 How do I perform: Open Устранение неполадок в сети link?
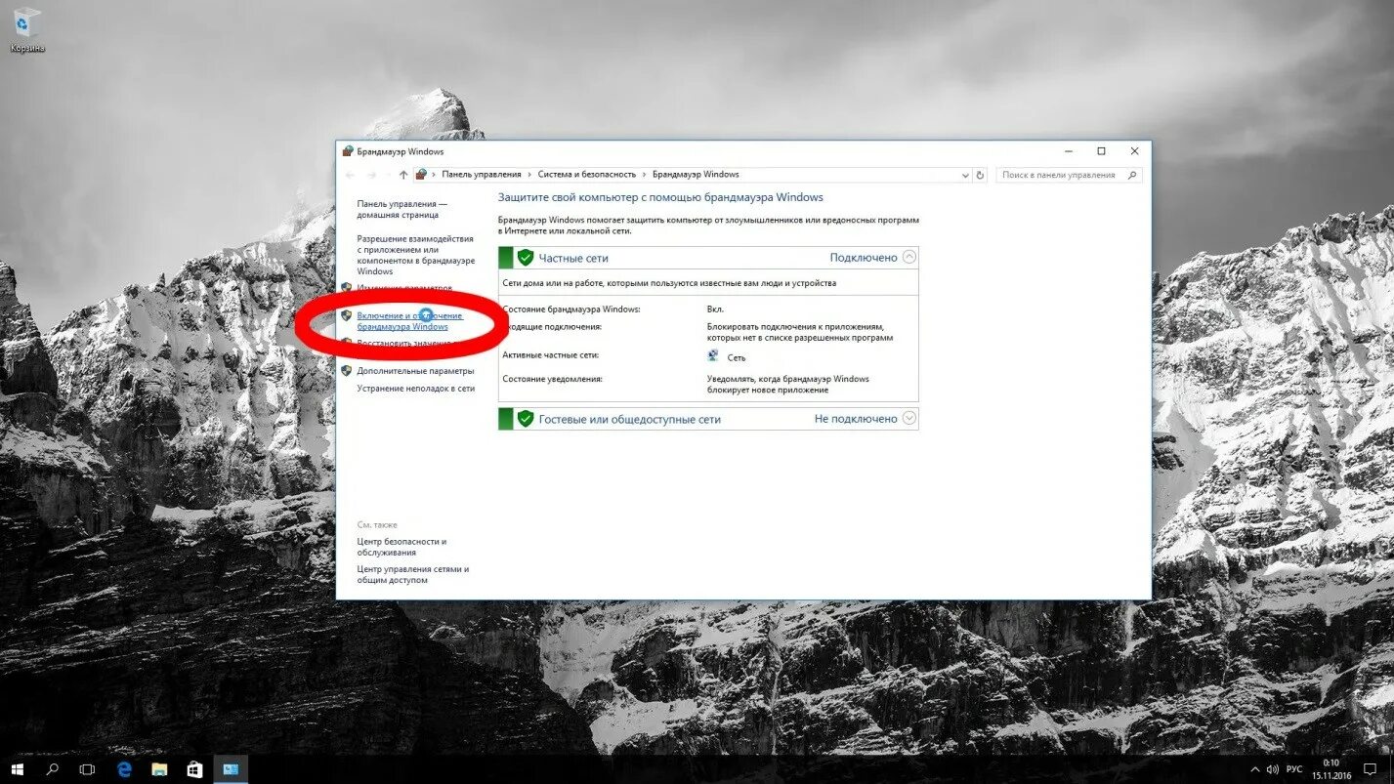[416, 389]
